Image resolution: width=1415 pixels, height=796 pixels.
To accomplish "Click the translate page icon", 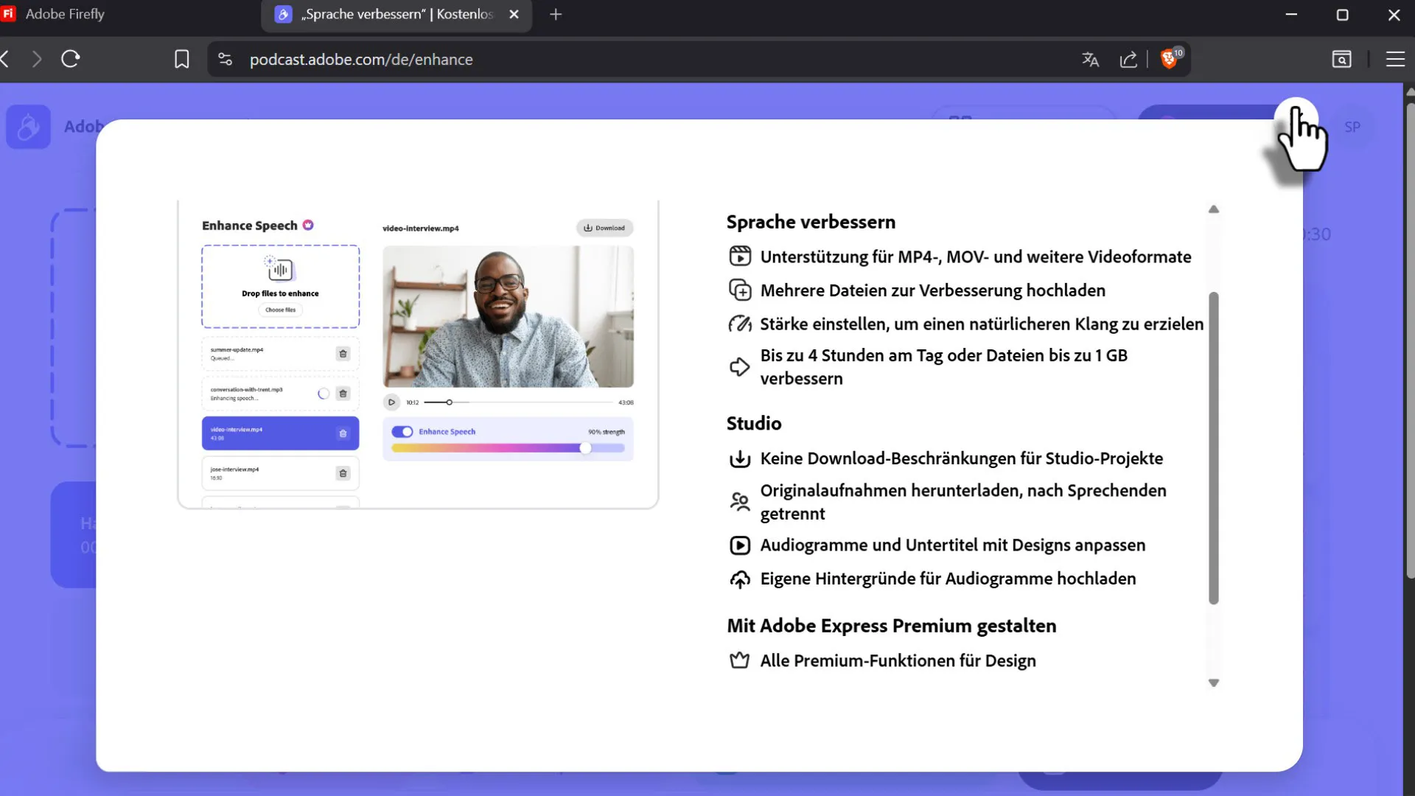I will (x=1090, y=60).
